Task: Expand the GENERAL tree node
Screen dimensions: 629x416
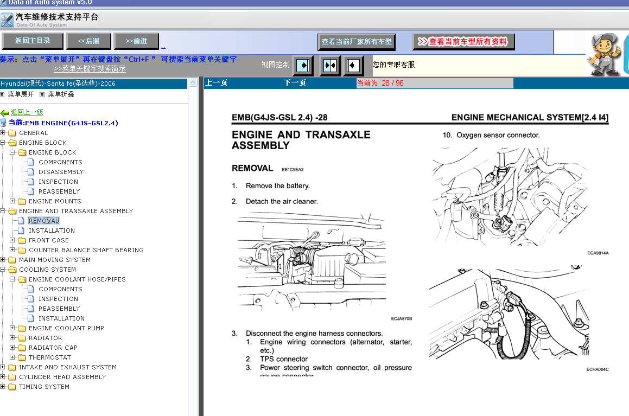Action: pyautogui.click(x=2, y=133)
